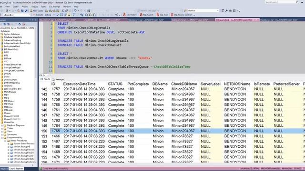Click the Undo icon
Image resolution: width=305 pixels, height=171 pixels.
point(75,10)
